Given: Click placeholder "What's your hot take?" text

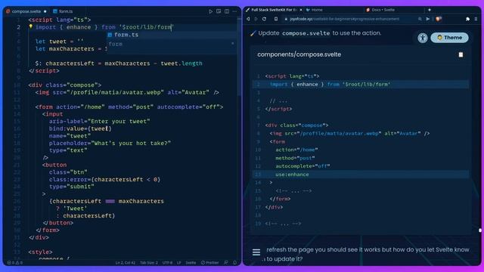Looking at the screenshot, I should [x=110, y=143].
